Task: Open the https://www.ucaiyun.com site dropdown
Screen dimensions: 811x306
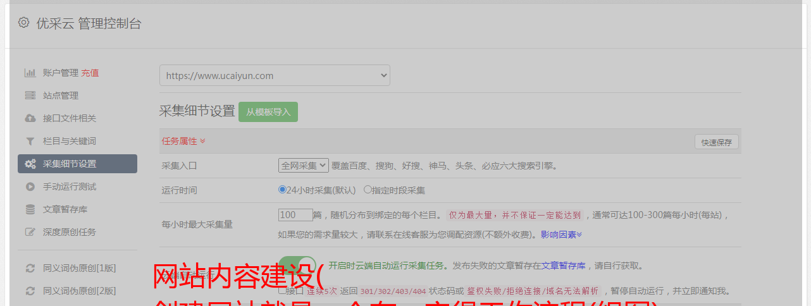Action: click(275, 75)
